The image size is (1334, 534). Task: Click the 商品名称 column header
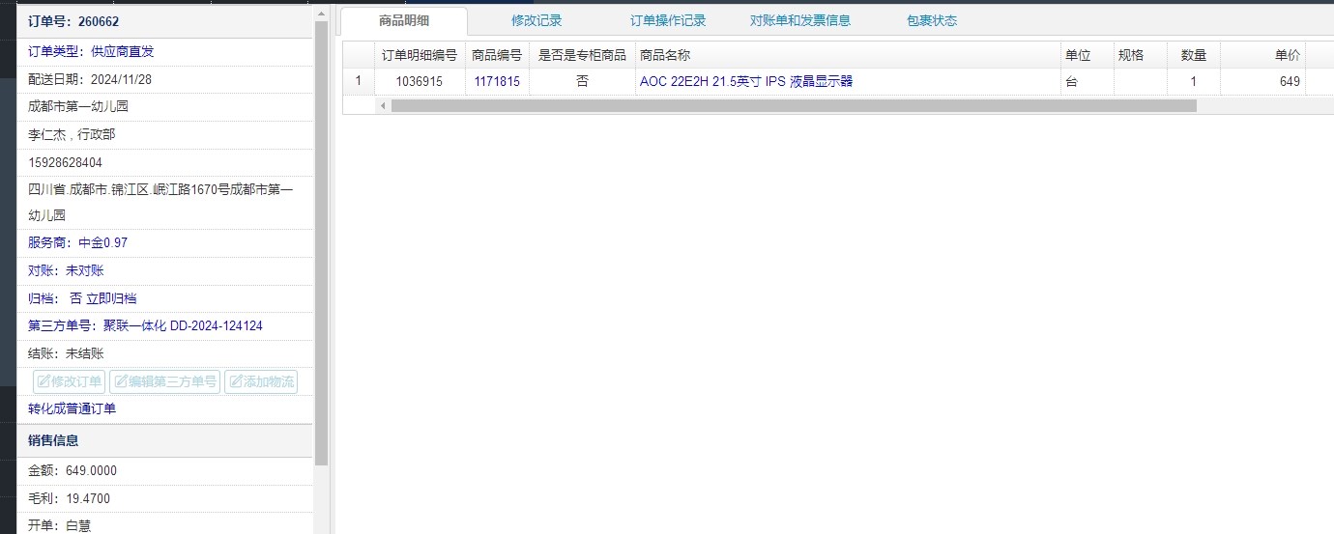pos(848,56)
